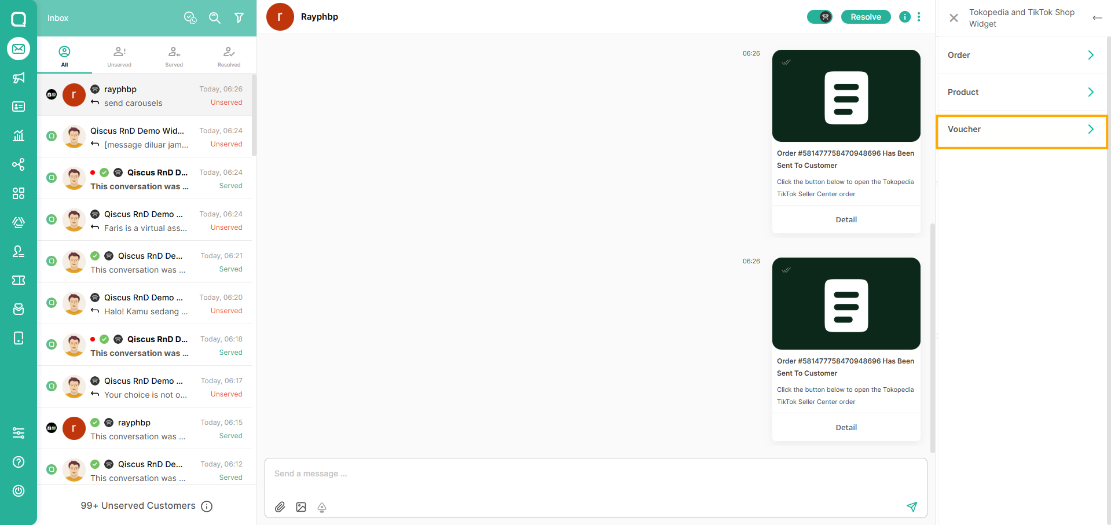Open the help question mark icon
The image size is (1111, 525).
point(19,462)
